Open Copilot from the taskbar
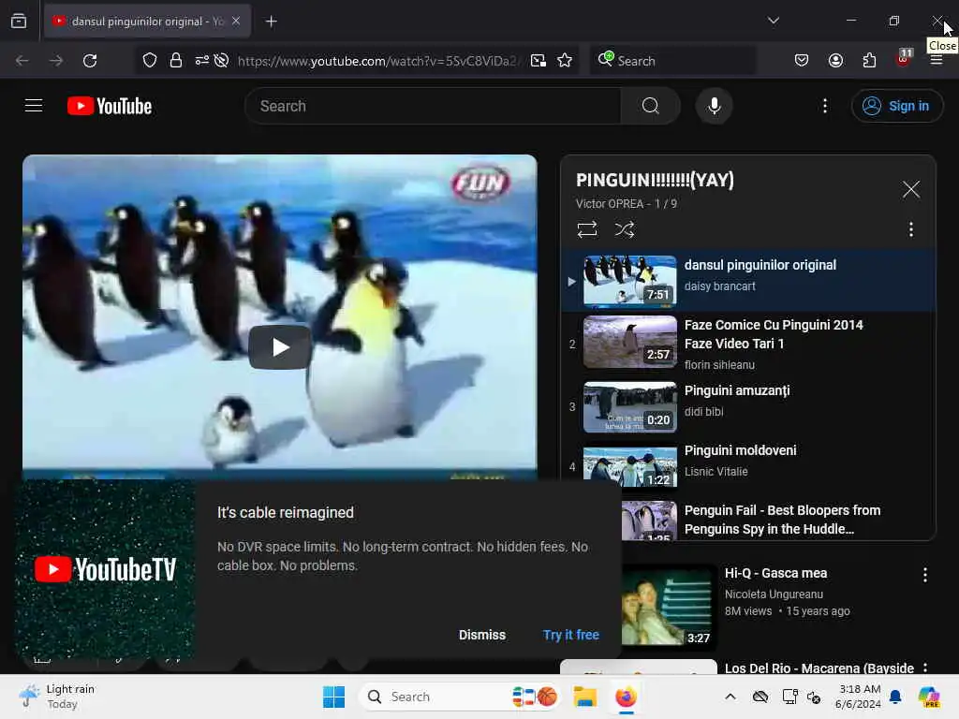 tap(929, 697)
